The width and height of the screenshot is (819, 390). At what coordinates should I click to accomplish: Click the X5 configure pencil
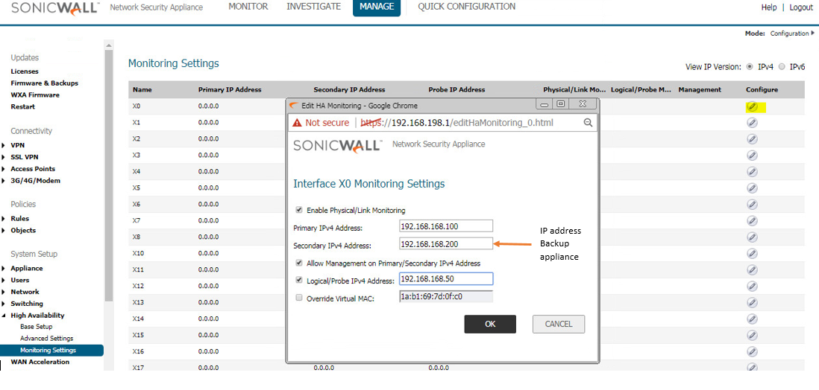(752, 188)
